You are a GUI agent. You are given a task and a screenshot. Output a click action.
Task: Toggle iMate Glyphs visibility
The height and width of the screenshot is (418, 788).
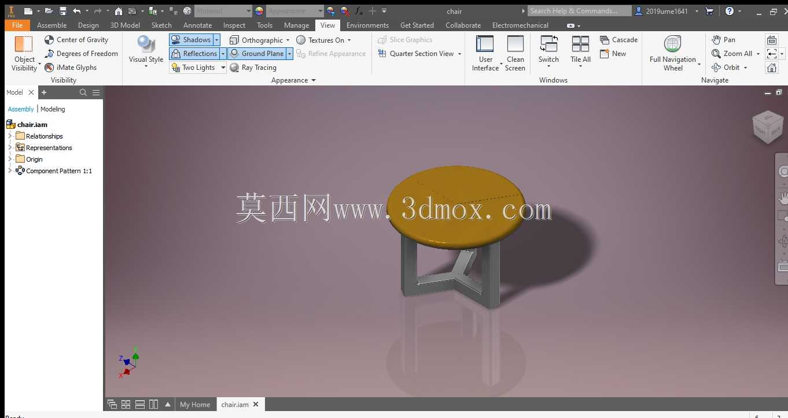pyautogui.click(x=71, y=68)
